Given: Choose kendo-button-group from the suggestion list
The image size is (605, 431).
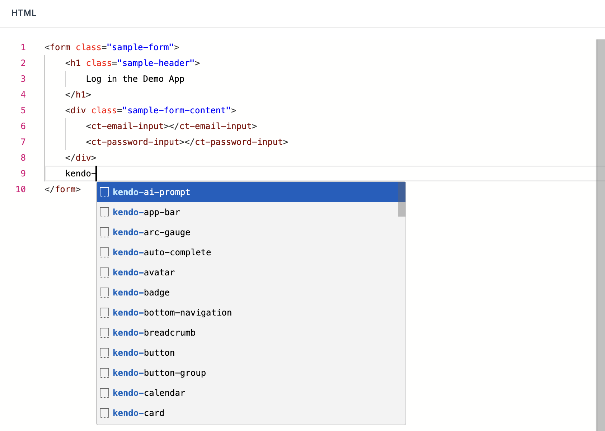Looking at the screenshot, I should (159, 373).
